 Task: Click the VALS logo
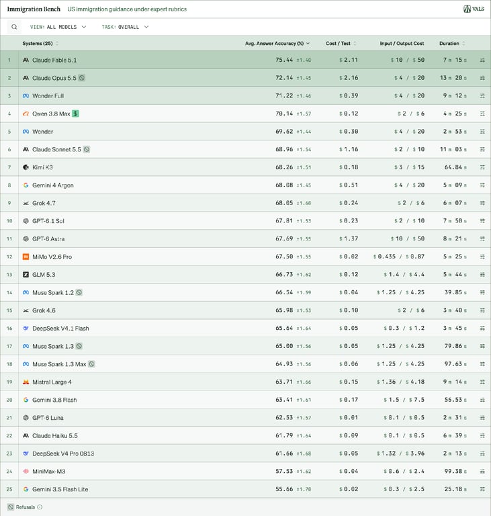click(474, 9)
